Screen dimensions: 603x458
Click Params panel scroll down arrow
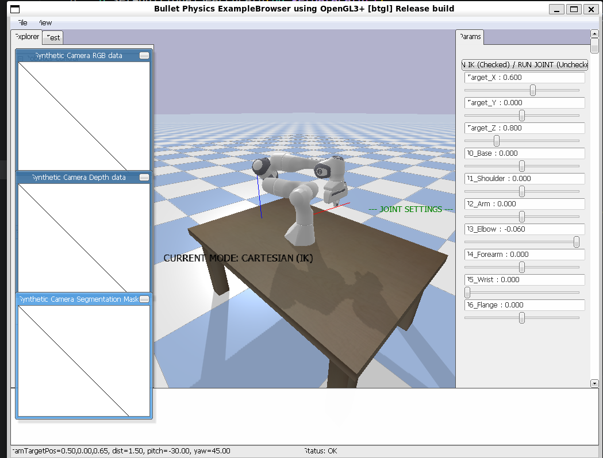(594, 383)
